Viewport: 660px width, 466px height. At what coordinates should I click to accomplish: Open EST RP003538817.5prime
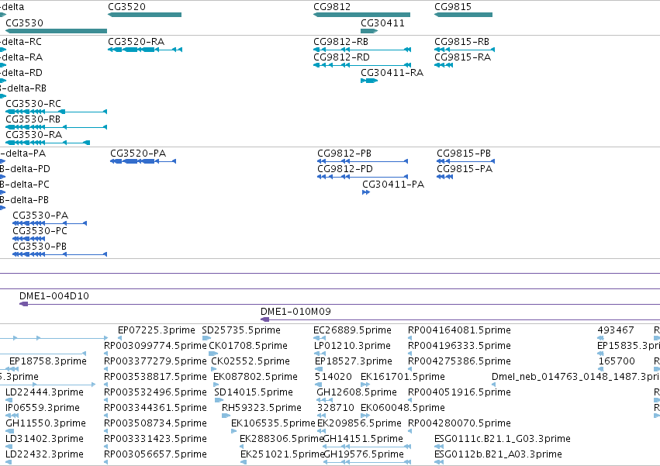point(155,377)
